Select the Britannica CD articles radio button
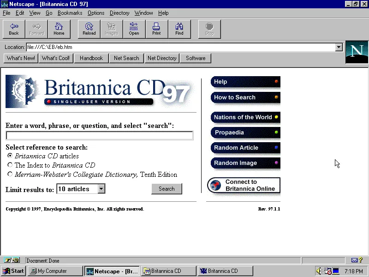 [10, 156]
